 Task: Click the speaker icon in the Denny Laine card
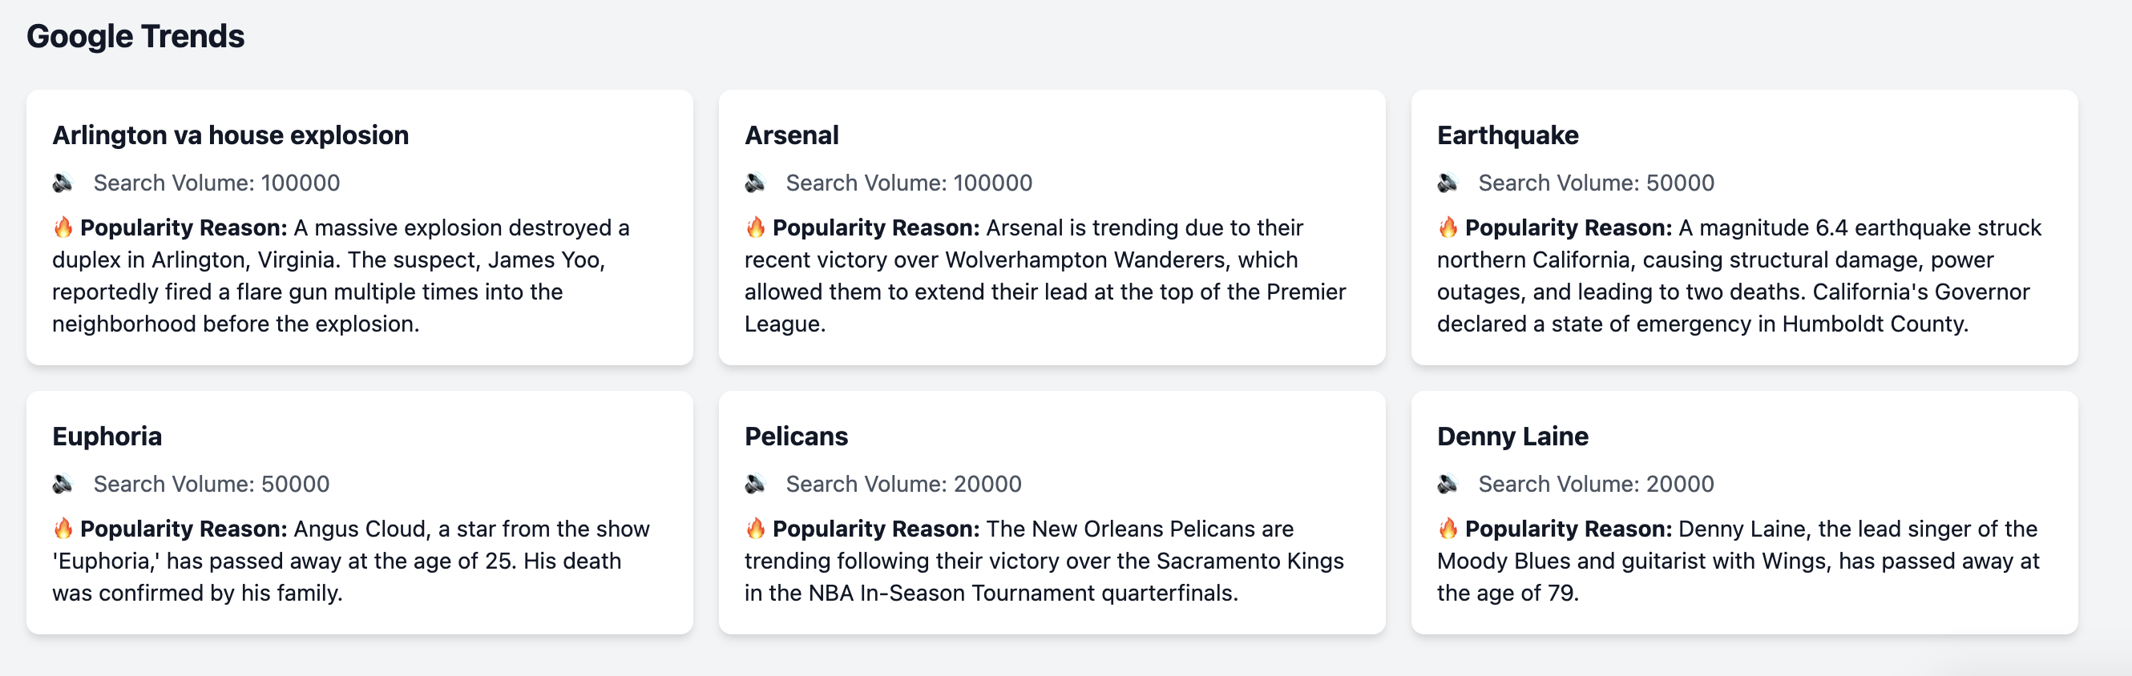(1448, 484)
